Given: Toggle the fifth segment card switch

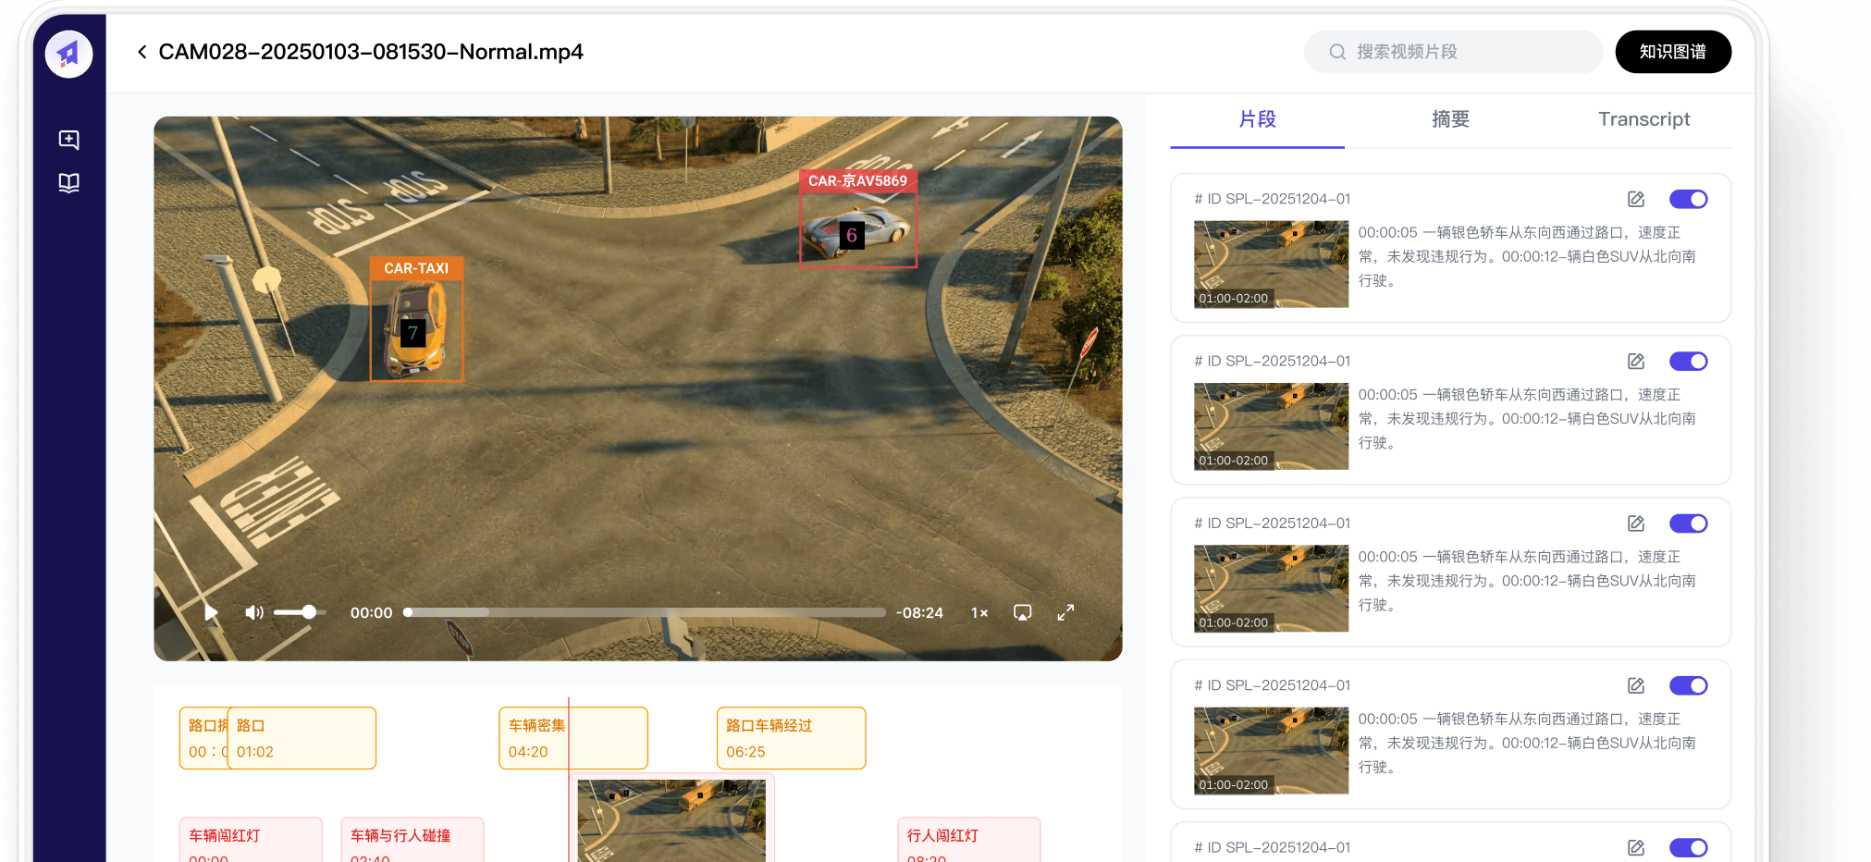Looking at the screenshot, I should pyautogui.click(x=1689, y=847).
